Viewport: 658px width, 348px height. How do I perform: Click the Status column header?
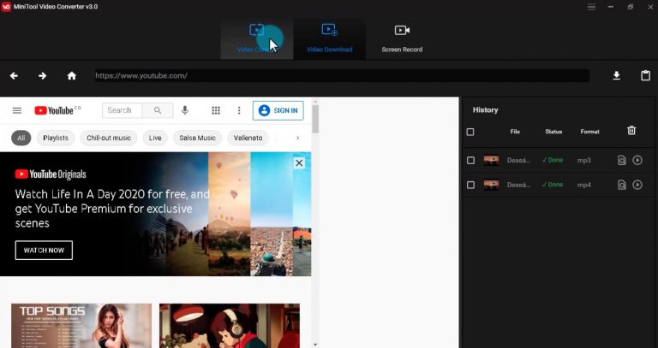point(553,132)
